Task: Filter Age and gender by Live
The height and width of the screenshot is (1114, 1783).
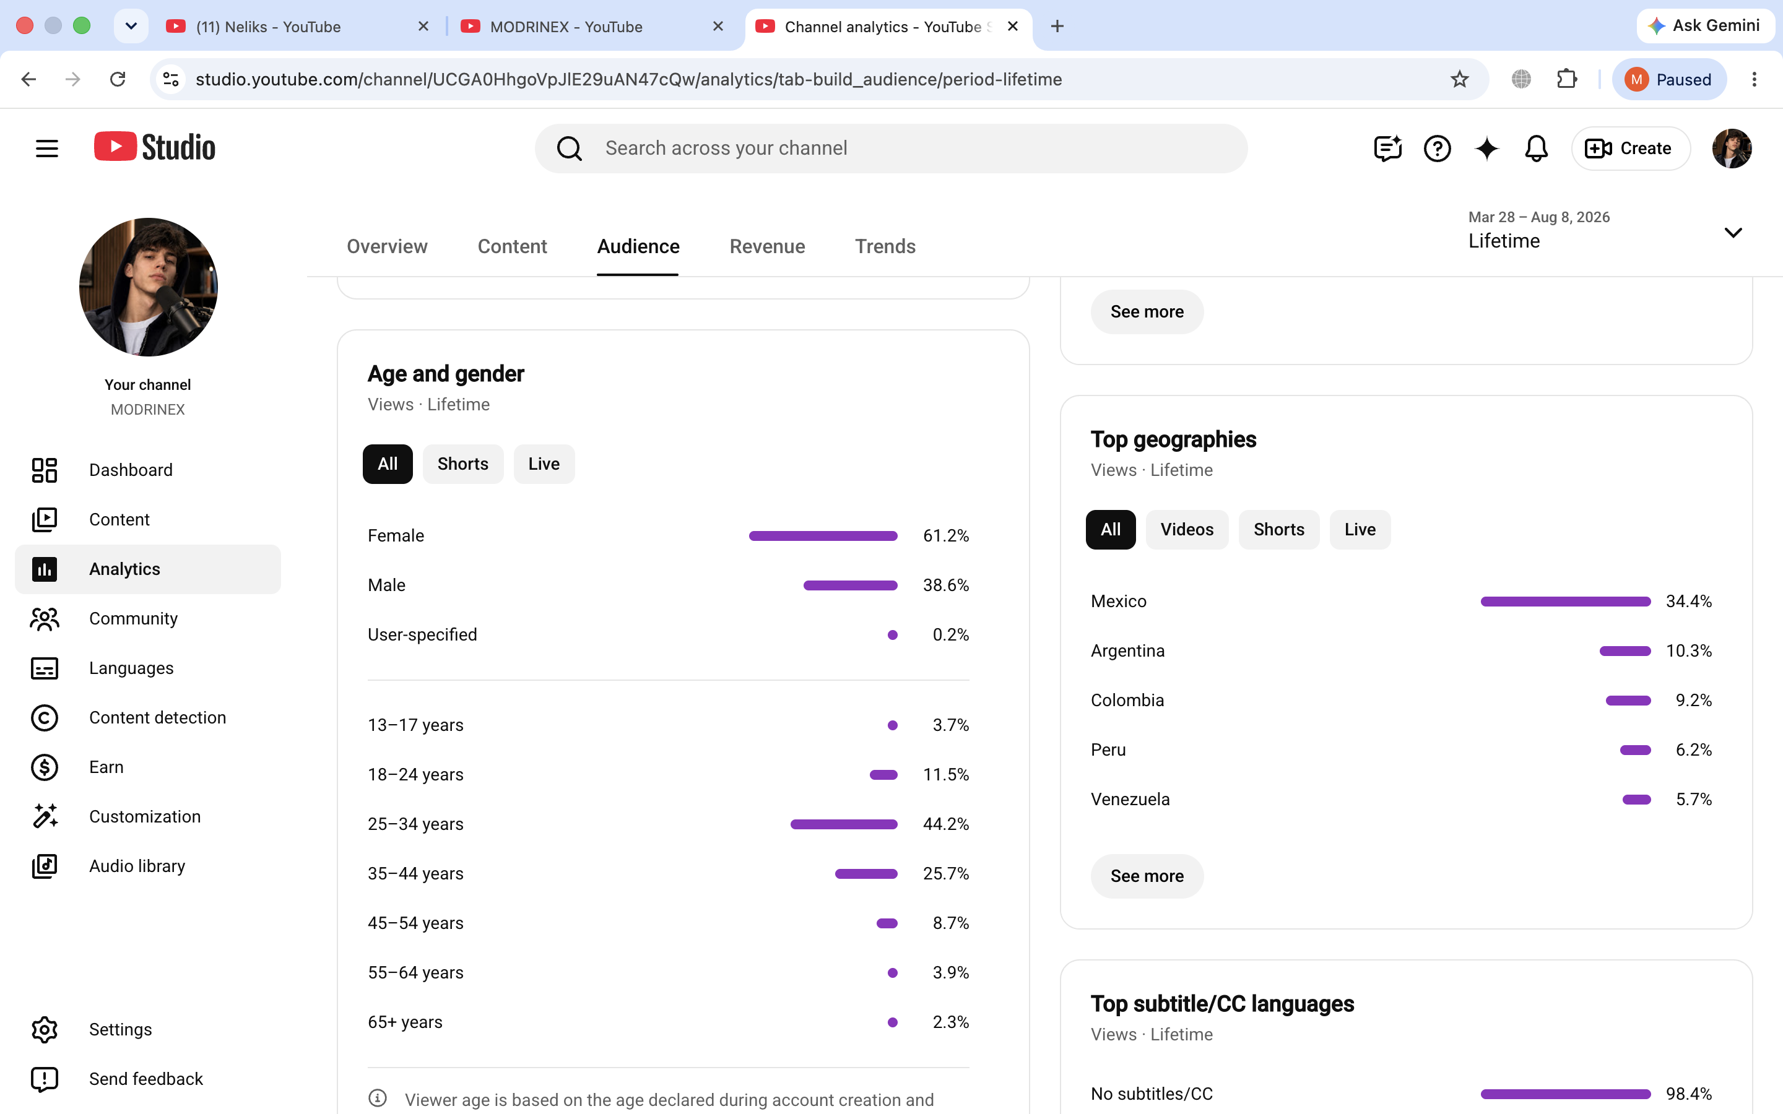Action: click(544, 464)
